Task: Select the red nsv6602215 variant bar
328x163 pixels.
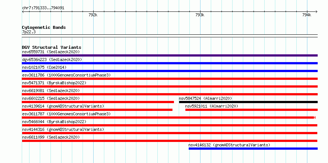Action: point(98,102)
